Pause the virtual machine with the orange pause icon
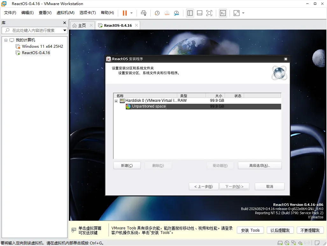 (x=125, y=13)
